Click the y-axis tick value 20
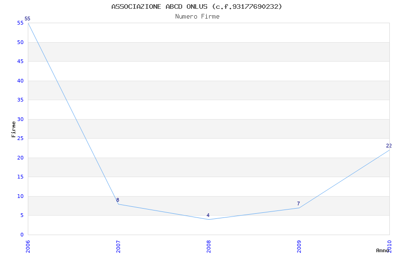Viewport: 394px width, 255px height. coord(20,158)
